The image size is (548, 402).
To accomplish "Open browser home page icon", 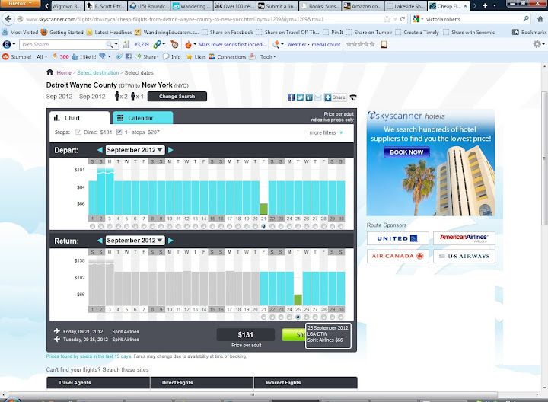I will click(x=540, y=19).
